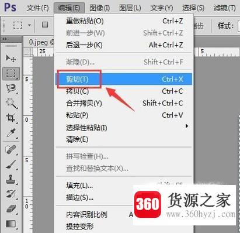240x233 pixels.
Task: Open the 图层(L) menu
Action: 130,8
